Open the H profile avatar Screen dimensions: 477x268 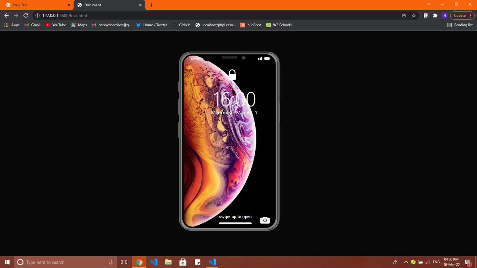tap(445, 15)
